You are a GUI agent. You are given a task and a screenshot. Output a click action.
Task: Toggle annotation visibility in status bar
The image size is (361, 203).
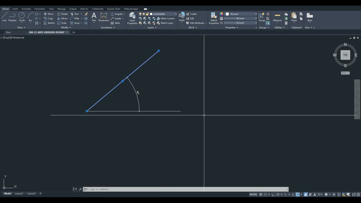click(x=306, y=194)
